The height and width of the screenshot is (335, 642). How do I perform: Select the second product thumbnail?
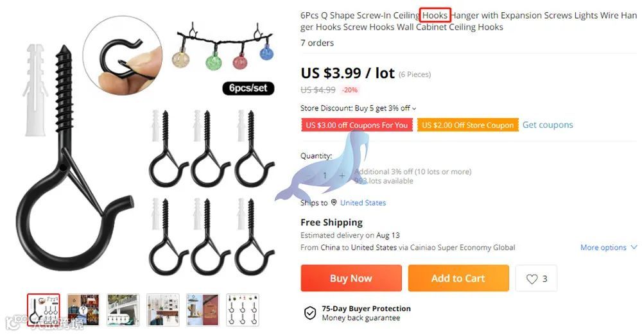[83, 309]
